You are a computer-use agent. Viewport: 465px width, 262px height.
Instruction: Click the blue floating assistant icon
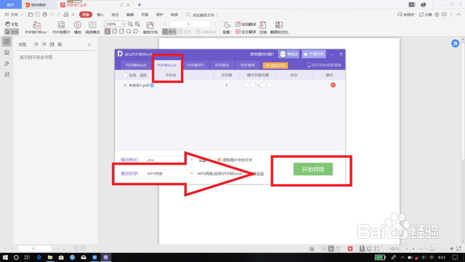(455, 43)
